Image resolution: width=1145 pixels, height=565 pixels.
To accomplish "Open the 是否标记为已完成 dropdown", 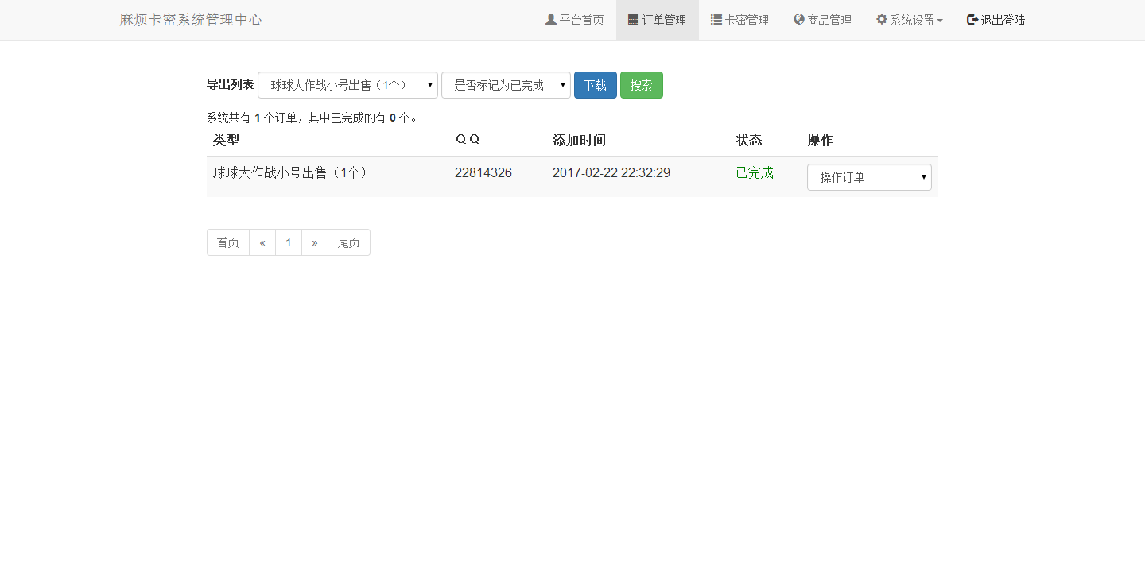I will [x=506, y=85].
